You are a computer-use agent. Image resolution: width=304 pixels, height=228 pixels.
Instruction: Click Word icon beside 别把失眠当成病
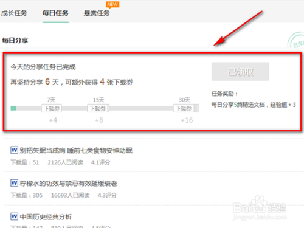click(14, 150)
